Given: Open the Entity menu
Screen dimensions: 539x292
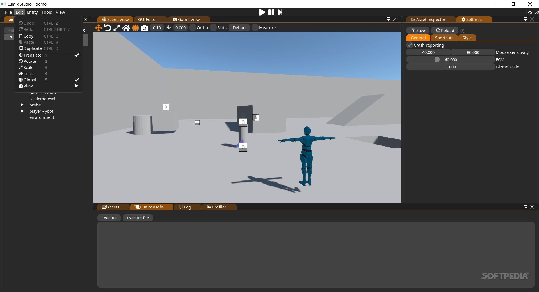Looking at the screenshot, I should tap(32, 12).
